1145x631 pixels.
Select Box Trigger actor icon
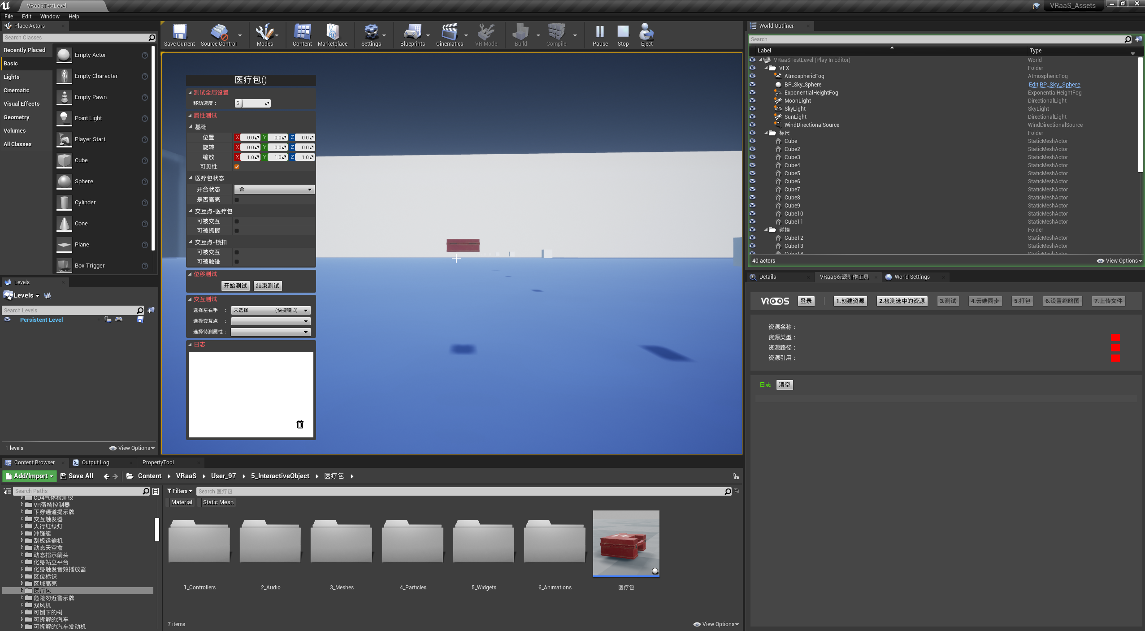64,266
